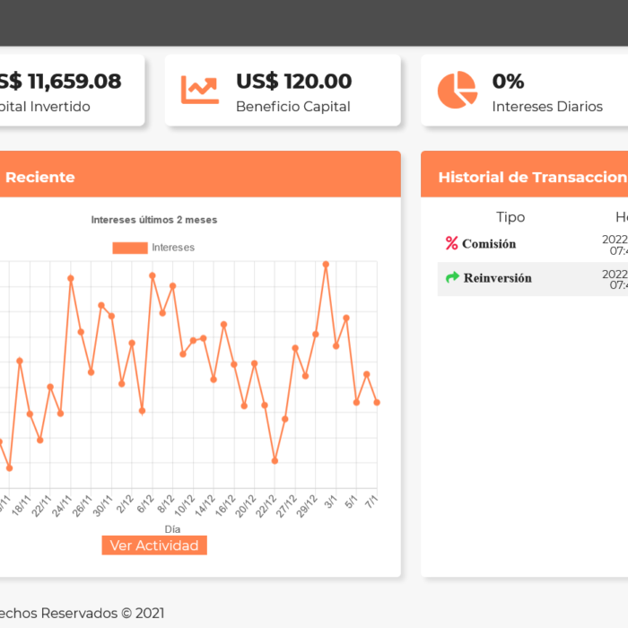Click the 0% daily interest value
The image size is (628, 628).
click(x=508, y=82)
